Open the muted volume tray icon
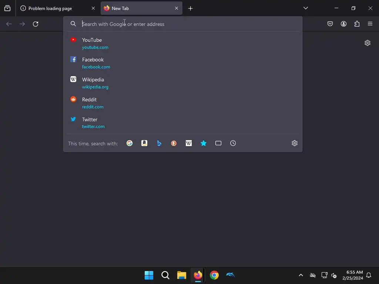The width and height of the screenshot is (379, 284). coord(334,275)
